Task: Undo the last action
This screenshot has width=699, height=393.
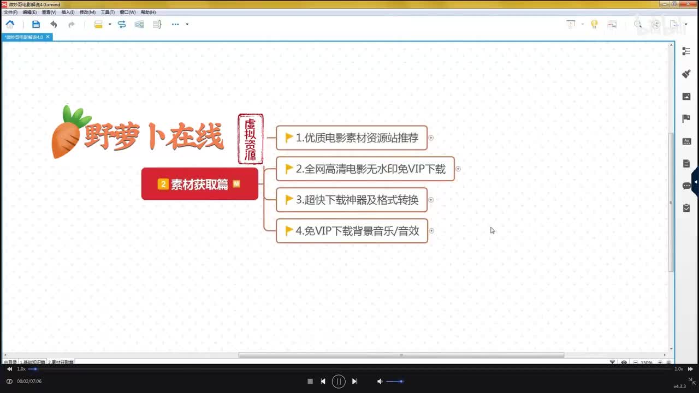Action: click(x=54, y=24)
